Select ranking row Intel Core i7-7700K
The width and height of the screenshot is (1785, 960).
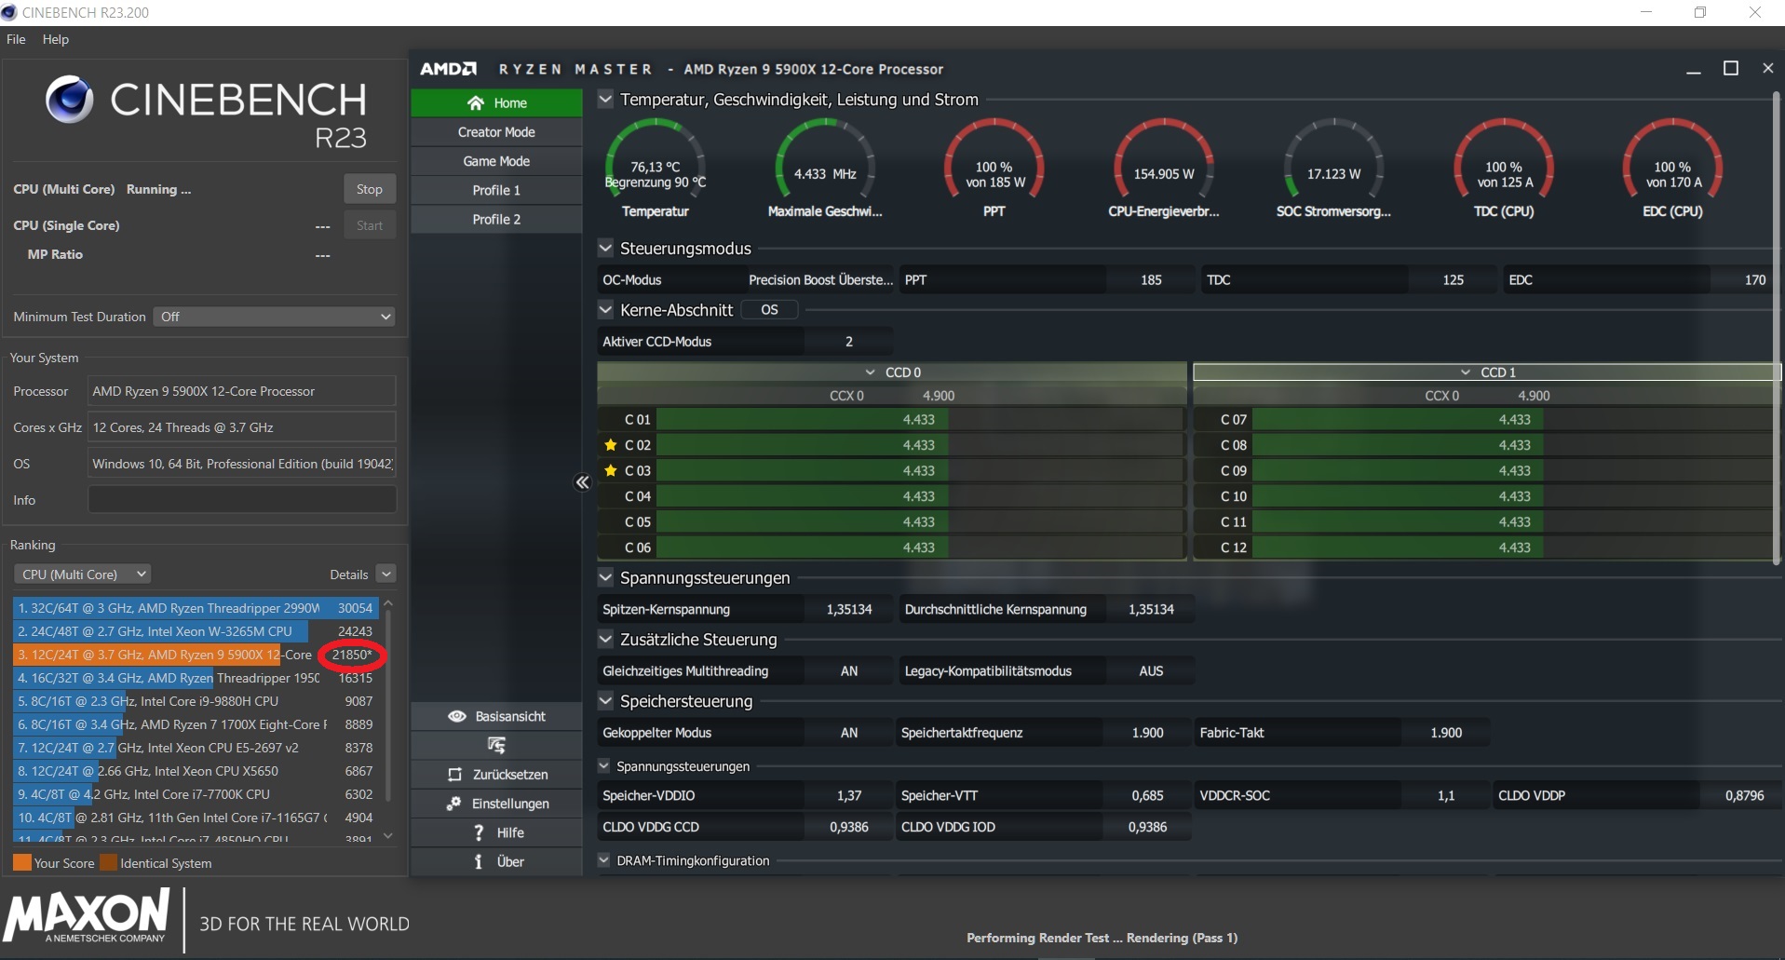coord(196,794)
